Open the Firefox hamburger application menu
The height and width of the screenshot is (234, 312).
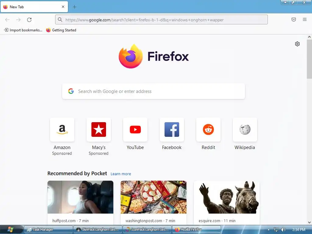(x=305, y=19)
